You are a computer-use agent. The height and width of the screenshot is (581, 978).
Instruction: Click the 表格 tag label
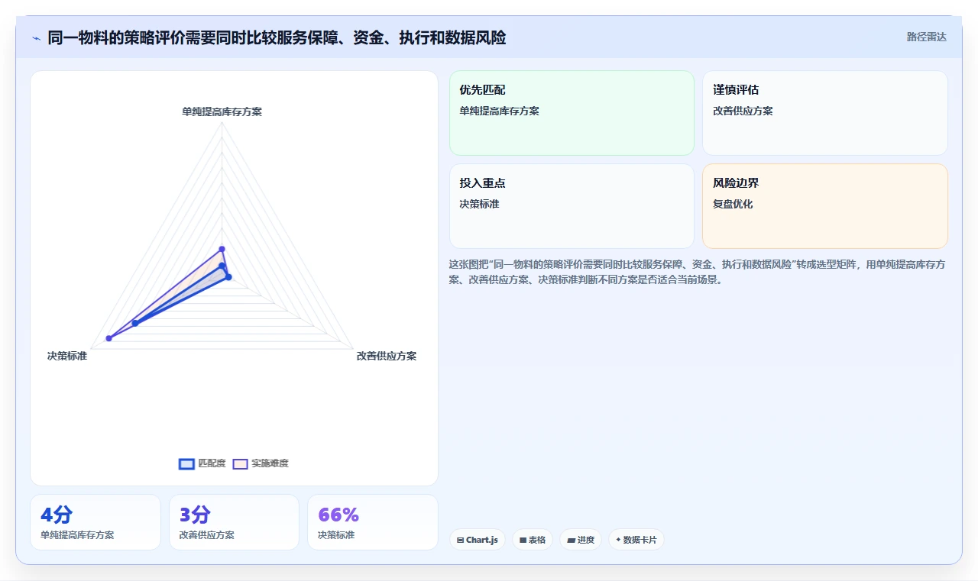click(x=537, y=540)
